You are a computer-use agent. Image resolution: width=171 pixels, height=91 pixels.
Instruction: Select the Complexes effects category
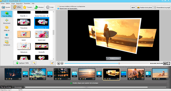click(7, 43)
